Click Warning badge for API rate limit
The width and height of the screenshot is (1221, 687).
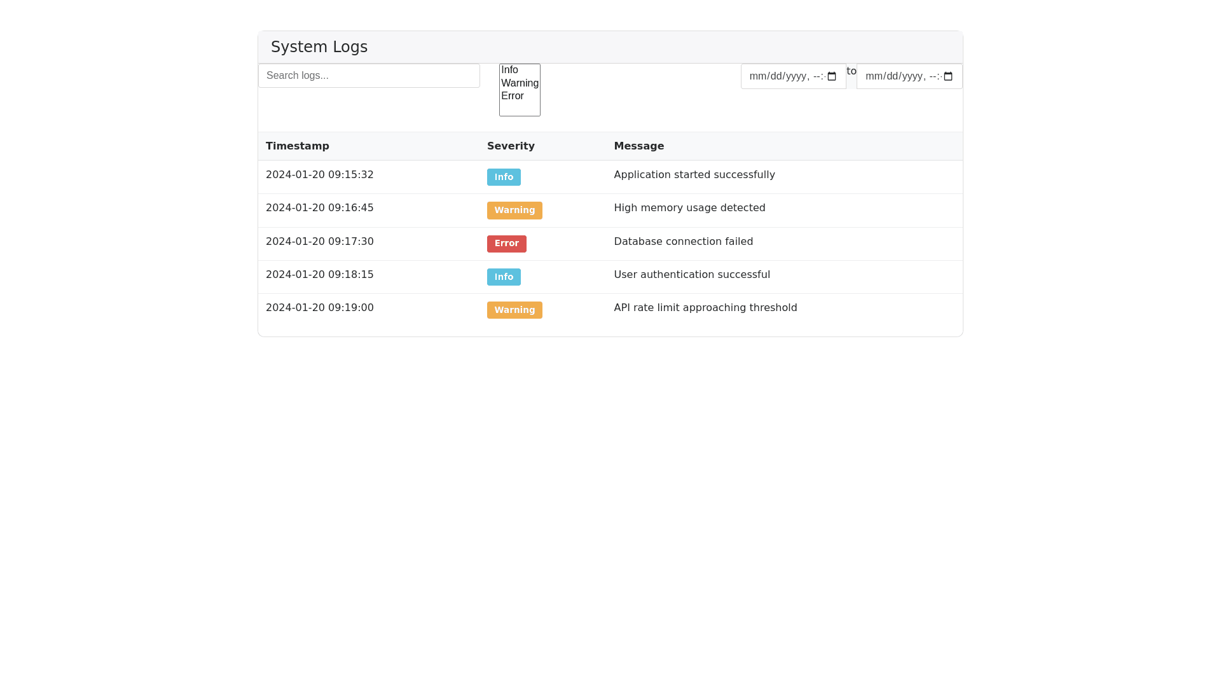point(514,310)
